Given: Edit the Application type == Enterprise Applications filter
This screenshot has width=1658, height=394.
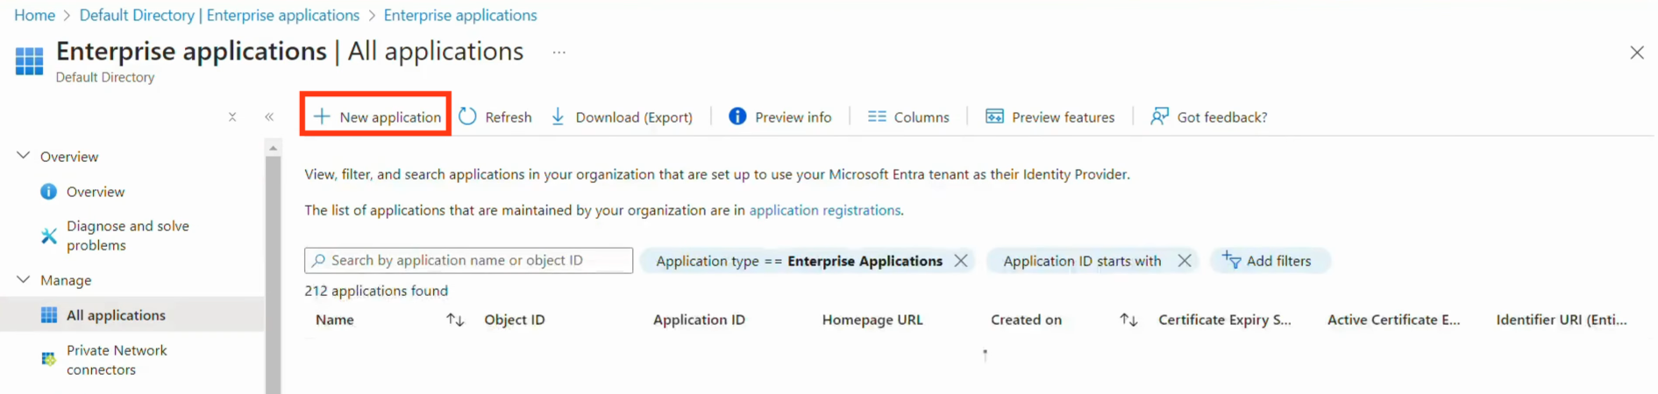Looking at the screenshot, I should point(798,261).
